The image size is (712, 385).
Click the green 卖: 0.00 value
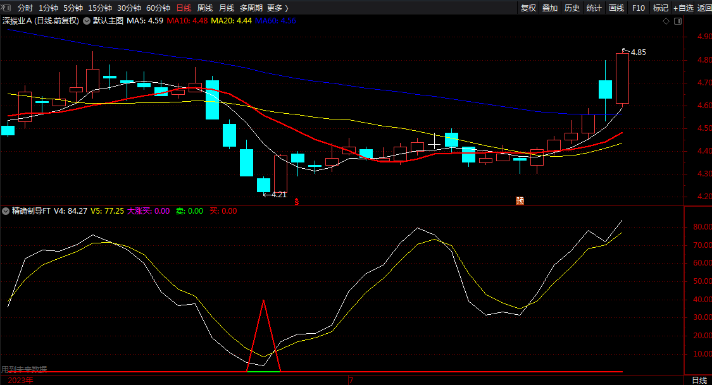[x=189, y=211]
